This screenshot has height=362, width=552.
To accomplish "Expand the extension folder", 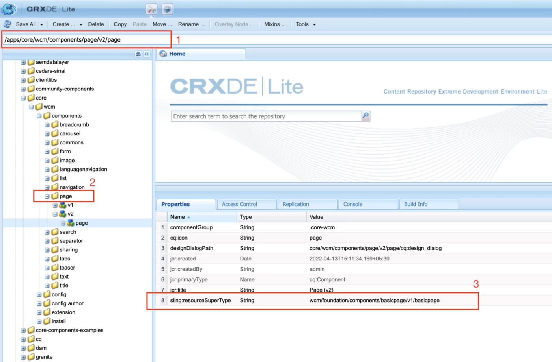I will [x=39, y=312].
